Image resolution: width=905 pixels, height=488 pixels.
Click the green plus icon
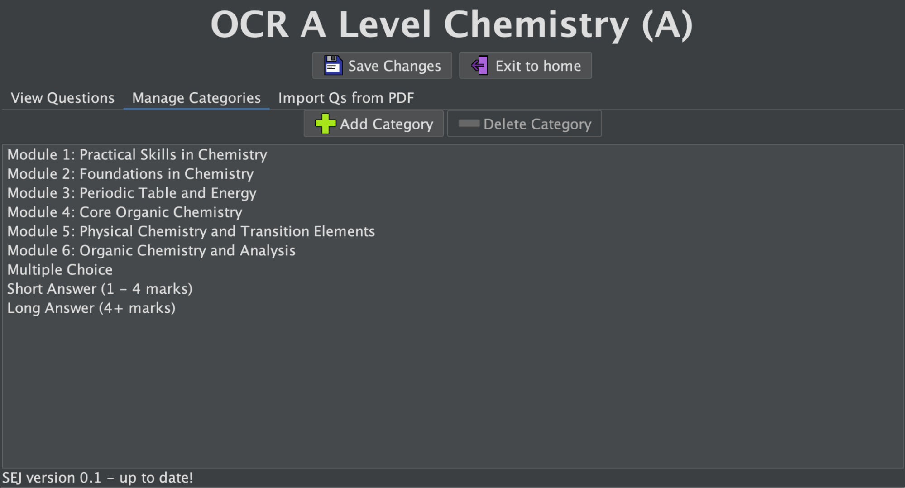point(325,124)
